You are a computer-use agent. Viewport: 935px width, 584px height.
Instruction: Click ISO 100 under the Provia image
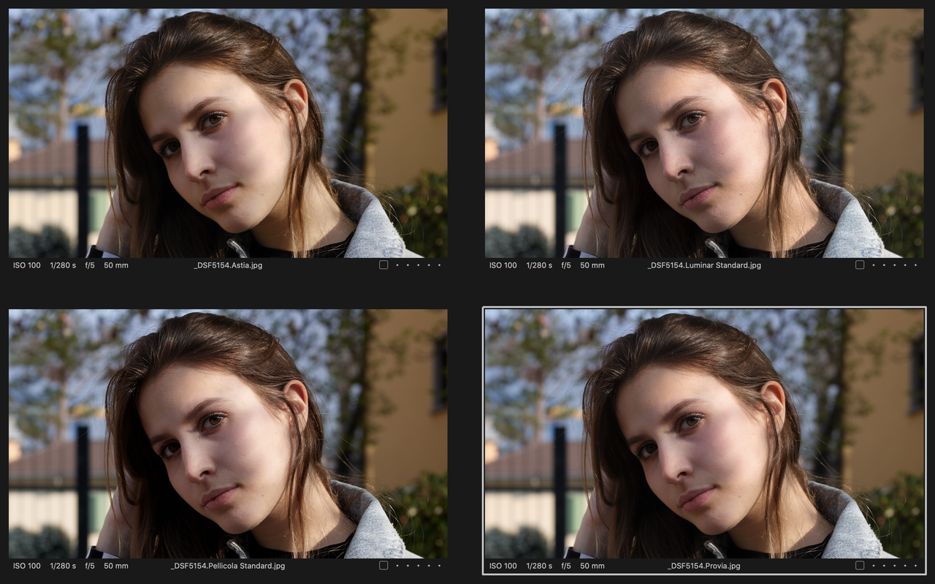coord(503,566)
